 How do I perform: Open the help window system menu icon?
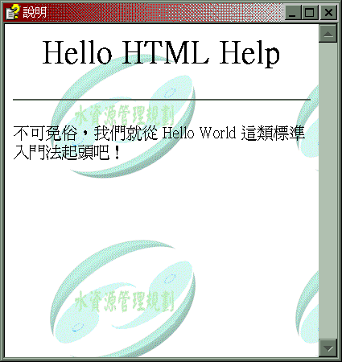coord(13,12)
